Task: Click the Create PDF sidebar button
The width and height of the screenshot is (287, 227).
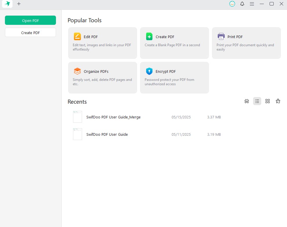Action: tap(30, 32)
